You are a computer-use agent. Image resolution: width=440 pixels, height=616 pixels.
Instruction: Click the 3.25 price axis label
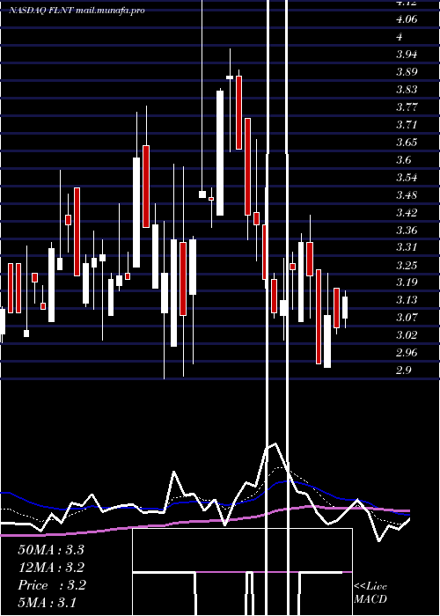[x=407, y=265]
